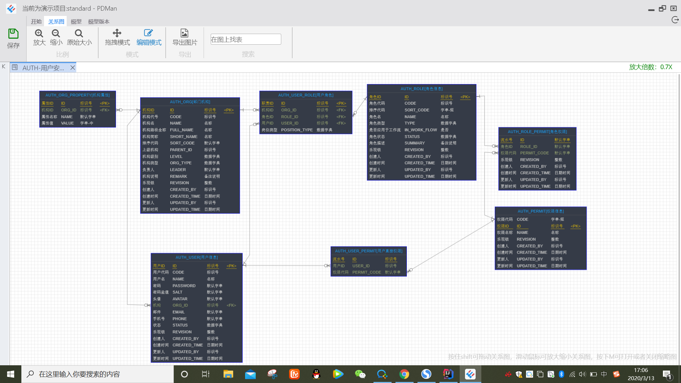This screenshot has height=383, width=681.
Task: Export diagram as image (导出图片)
Action: click(184, 37)
